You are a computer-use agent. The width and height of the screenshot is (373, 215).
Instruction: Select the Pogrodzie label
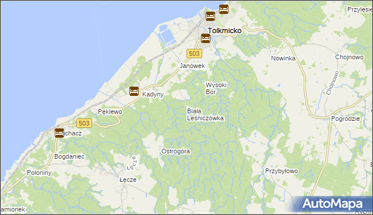click(346, 119)
